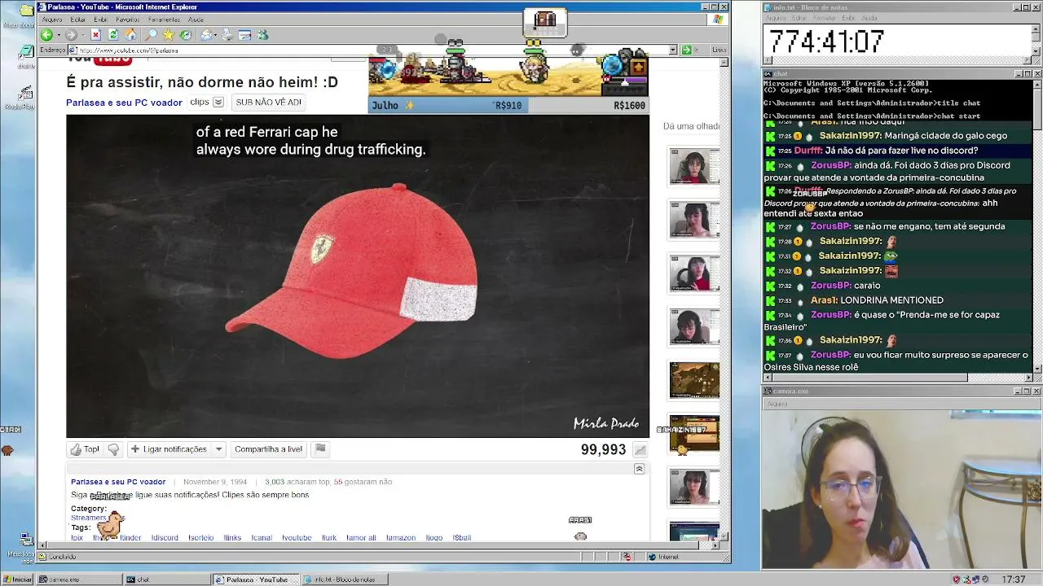
Task: Click the Iniciar start button
Action: click(x=17, y=579)
